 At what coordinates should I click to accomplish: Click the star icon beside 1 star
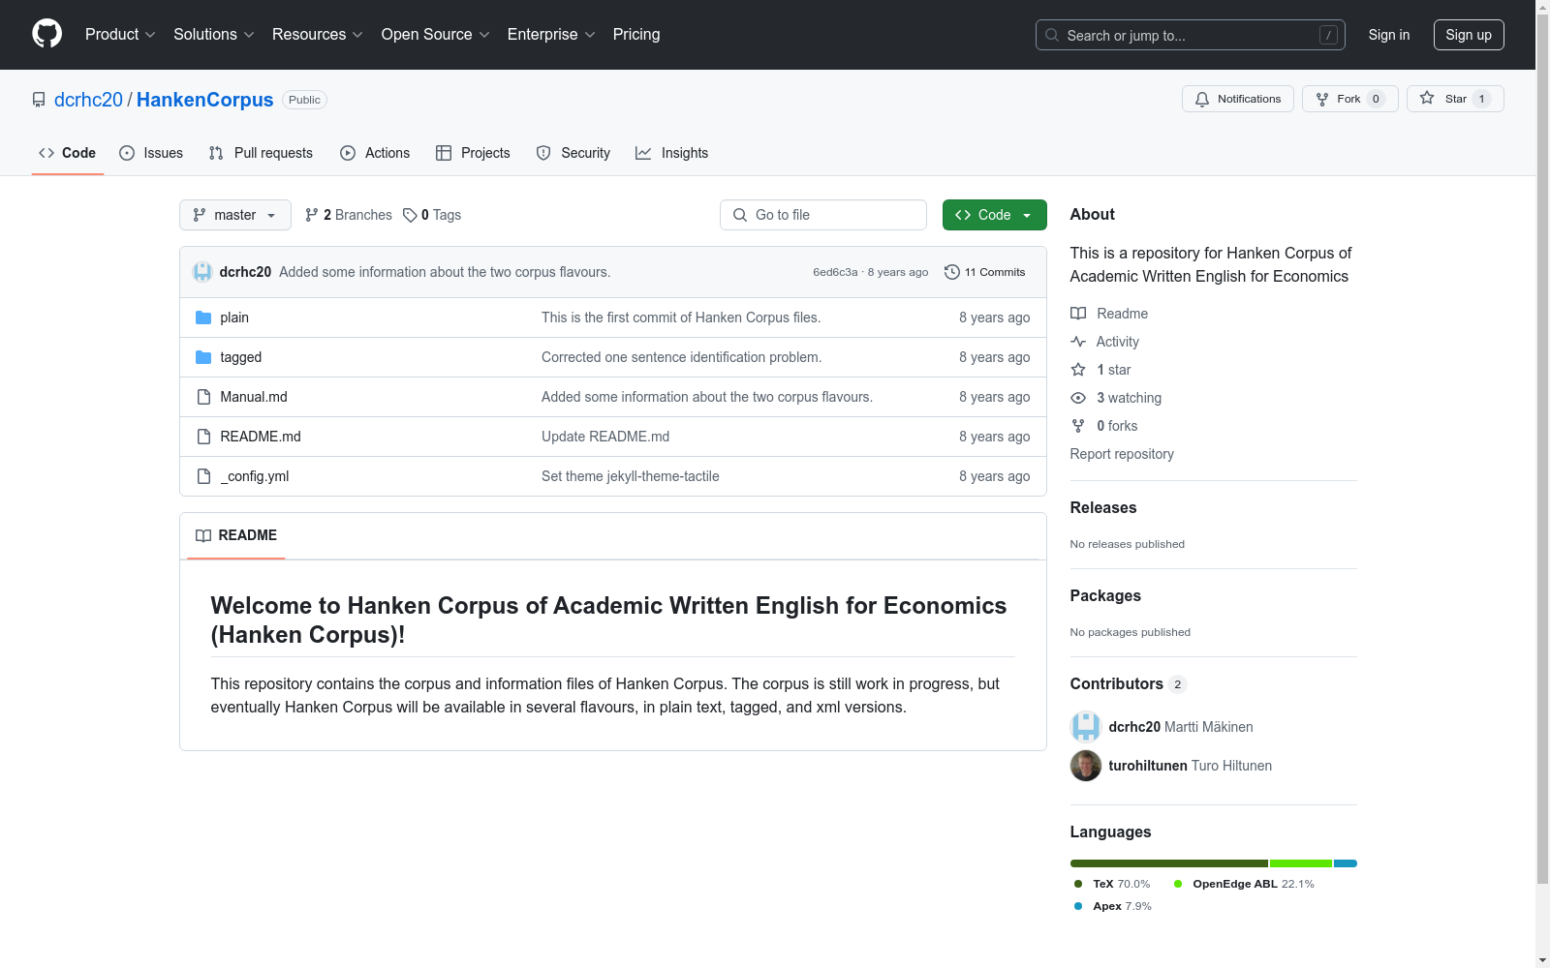pyautogui.click(x=1078, y=370)
